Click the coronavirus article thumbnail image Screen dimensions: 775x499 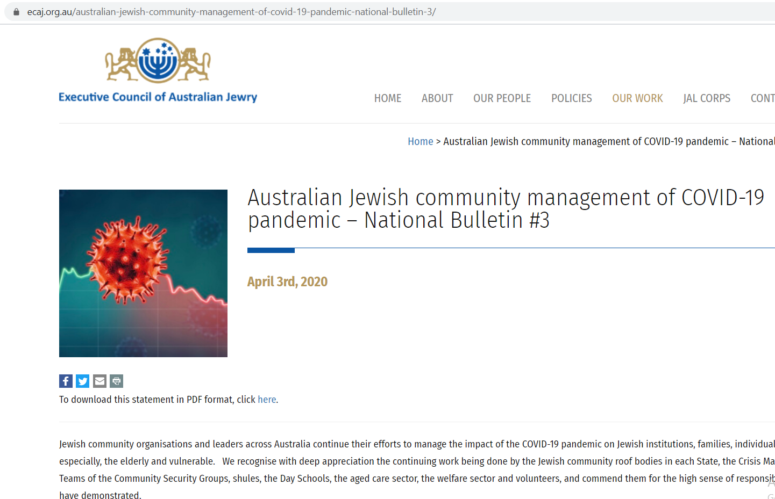tap(143, 273)
